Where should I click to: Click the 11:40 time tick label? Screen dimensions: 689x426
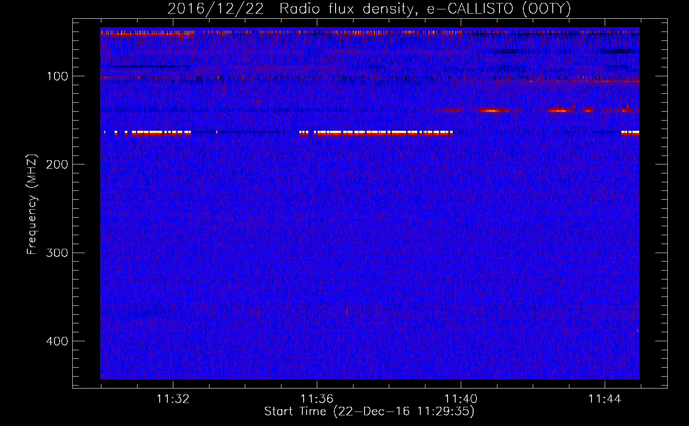pyautogui.click(x=461, y=399)
